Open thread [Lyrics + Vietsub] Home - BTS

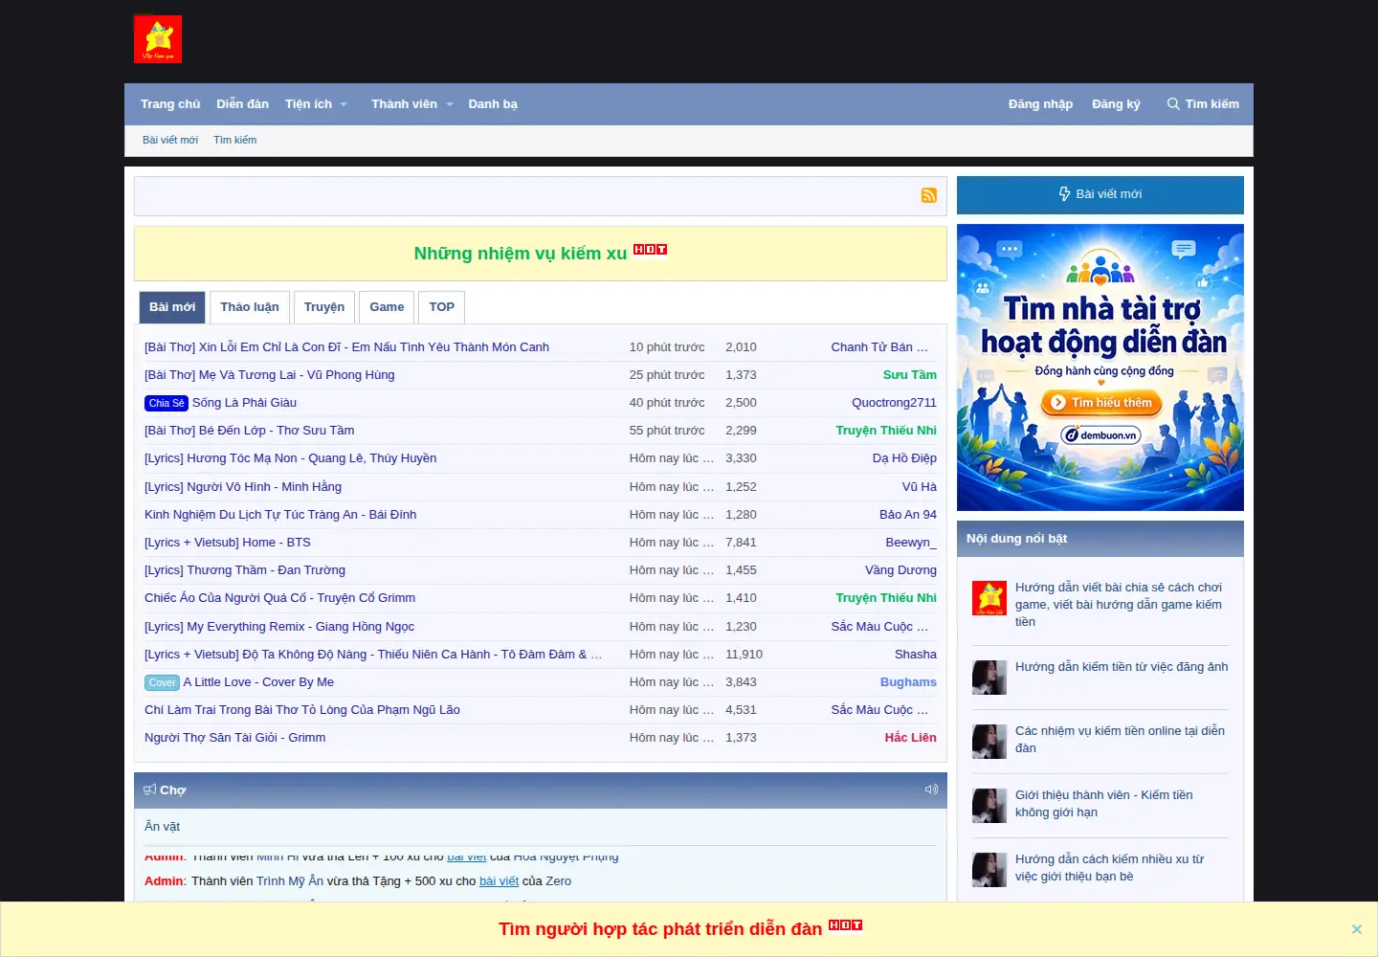point(228,543)
